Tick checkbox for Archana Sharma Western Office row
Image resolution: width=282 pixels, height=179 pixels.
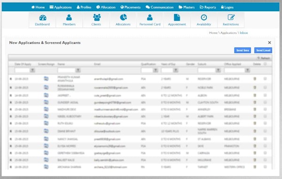coord(265,167)
